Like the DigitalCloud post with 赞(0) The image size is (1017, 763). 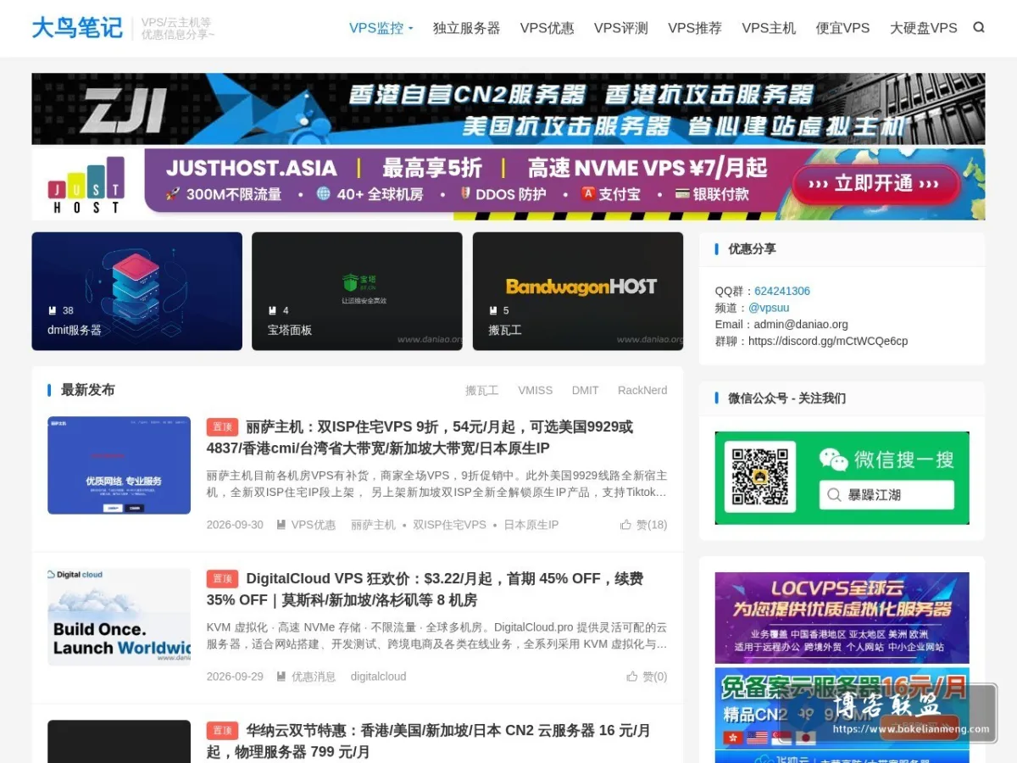coord(647,677)
